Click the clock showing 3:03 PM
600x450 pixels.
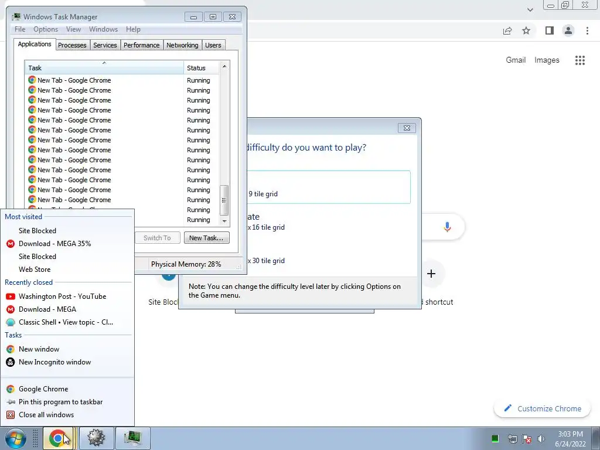click(x=570, y=434)
